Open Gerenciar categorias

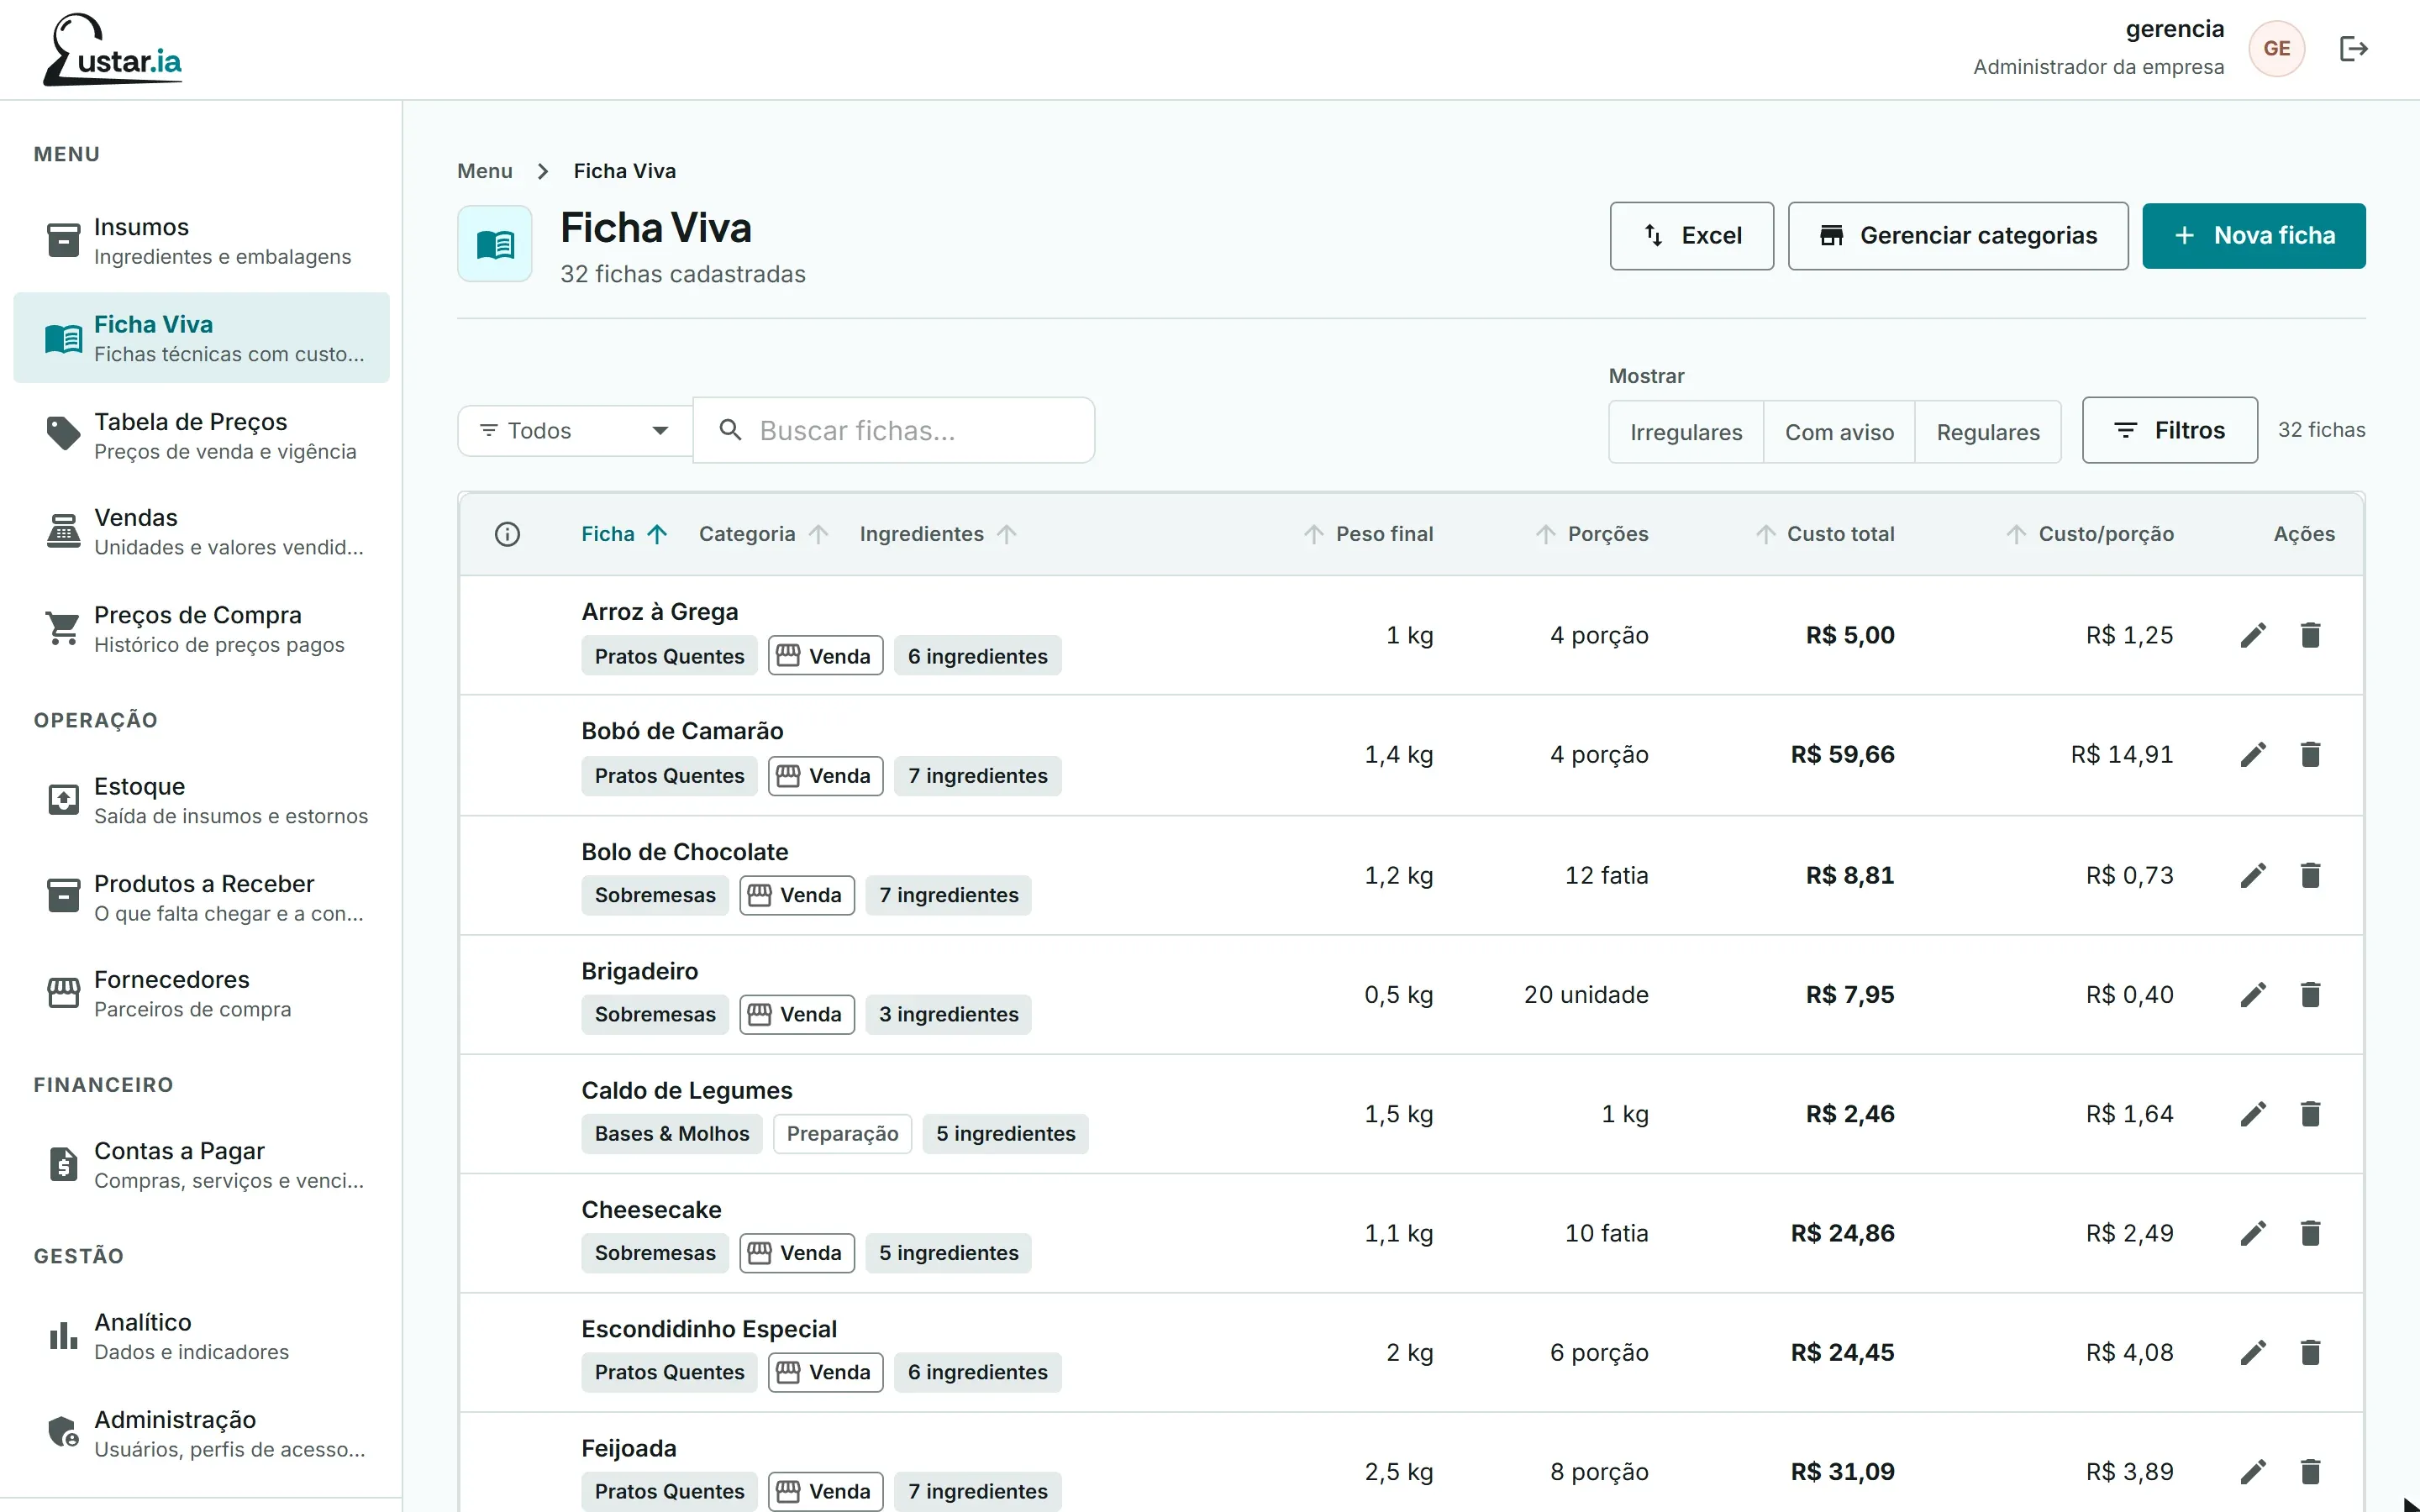pyautogui.click(x=1957, y=236)
